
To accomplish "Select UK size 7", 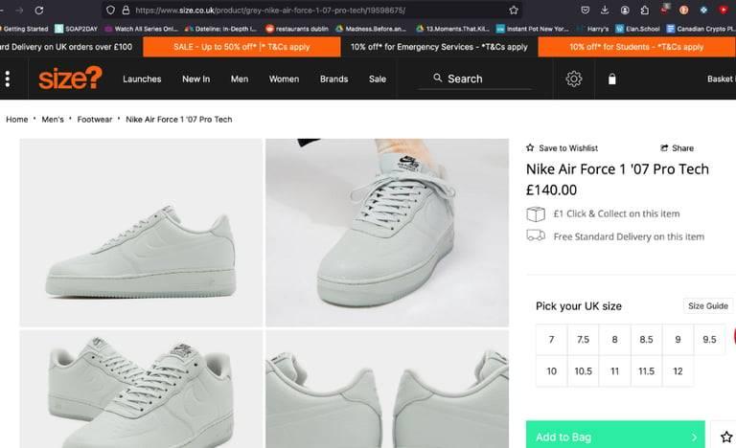I will [x=552, y=339].
